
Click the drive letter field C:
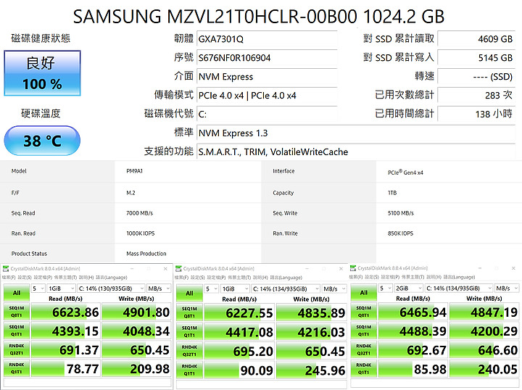[x=267, y=115]
